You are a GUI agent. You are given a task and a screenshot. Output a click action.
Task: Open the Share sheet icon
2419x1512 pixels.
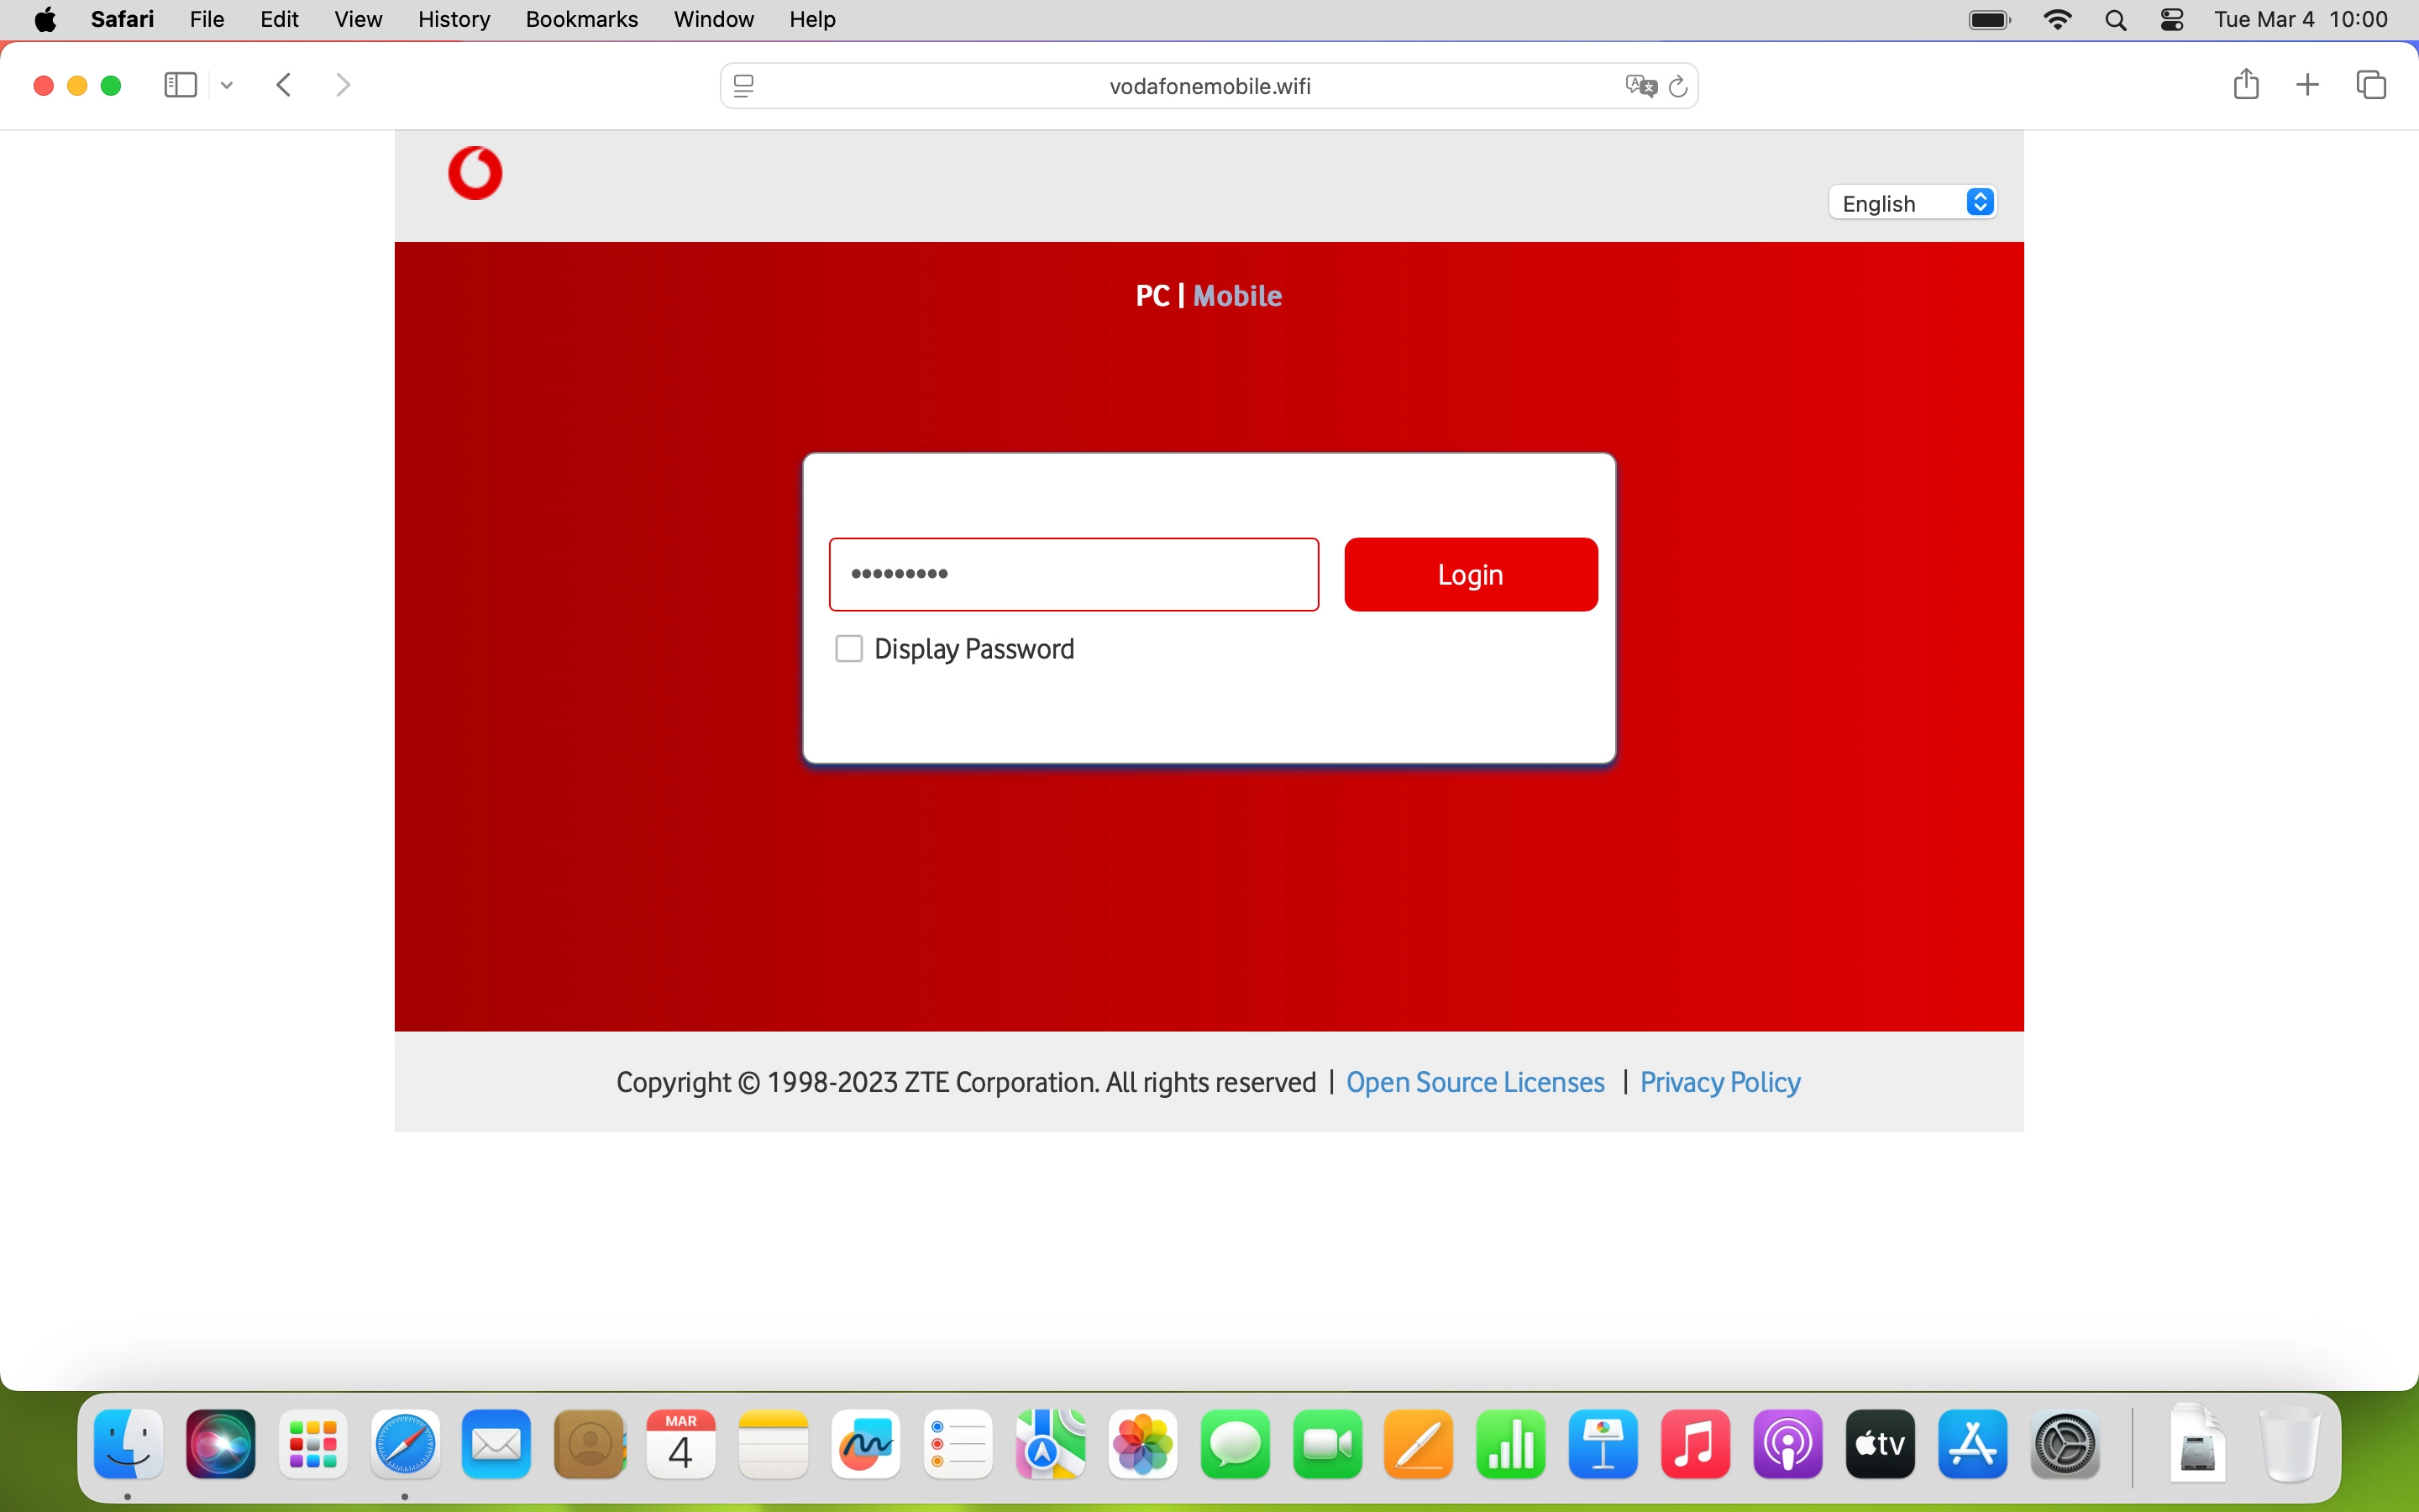coord(2245,85)
